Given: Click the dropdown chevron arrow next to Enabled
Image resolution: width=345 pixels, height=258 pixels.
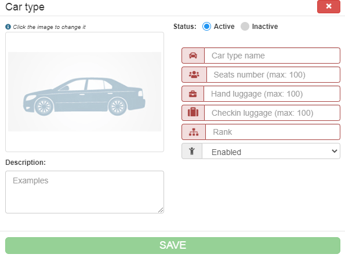Looking at the screenshot, I should tap(335, 151).
